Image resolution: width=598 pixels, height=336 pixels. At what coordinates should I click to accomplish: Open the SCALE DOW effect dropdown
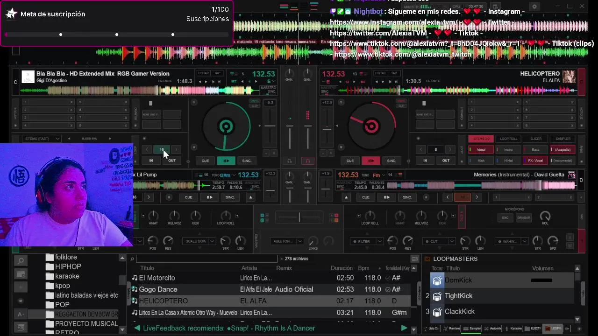(199, 241)
